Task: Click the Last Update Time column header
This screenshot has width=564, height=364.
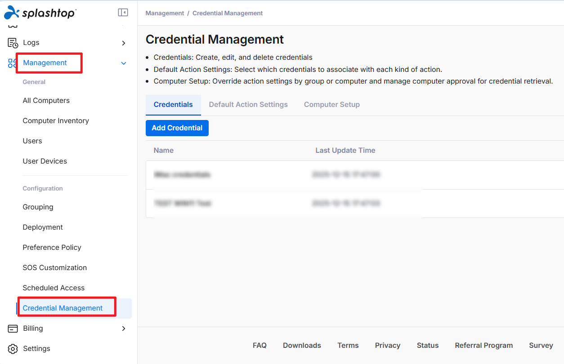Action: pyautogui.click(x=345, y=151)
